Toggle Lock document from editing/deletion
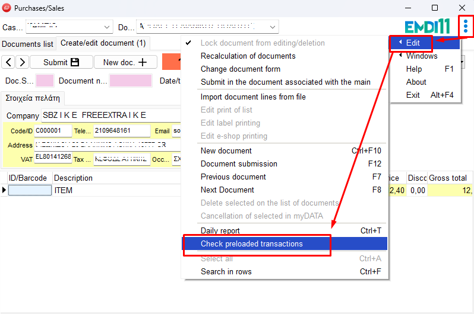 point(262,43)
